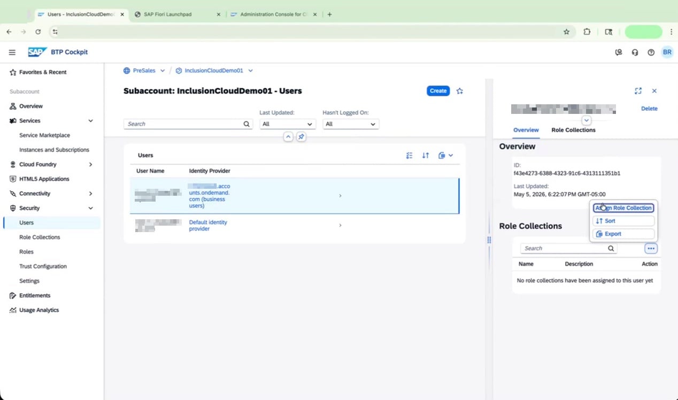Open the browser three-dot menu
Screen dimensions: 678x400
coord(671,32)
